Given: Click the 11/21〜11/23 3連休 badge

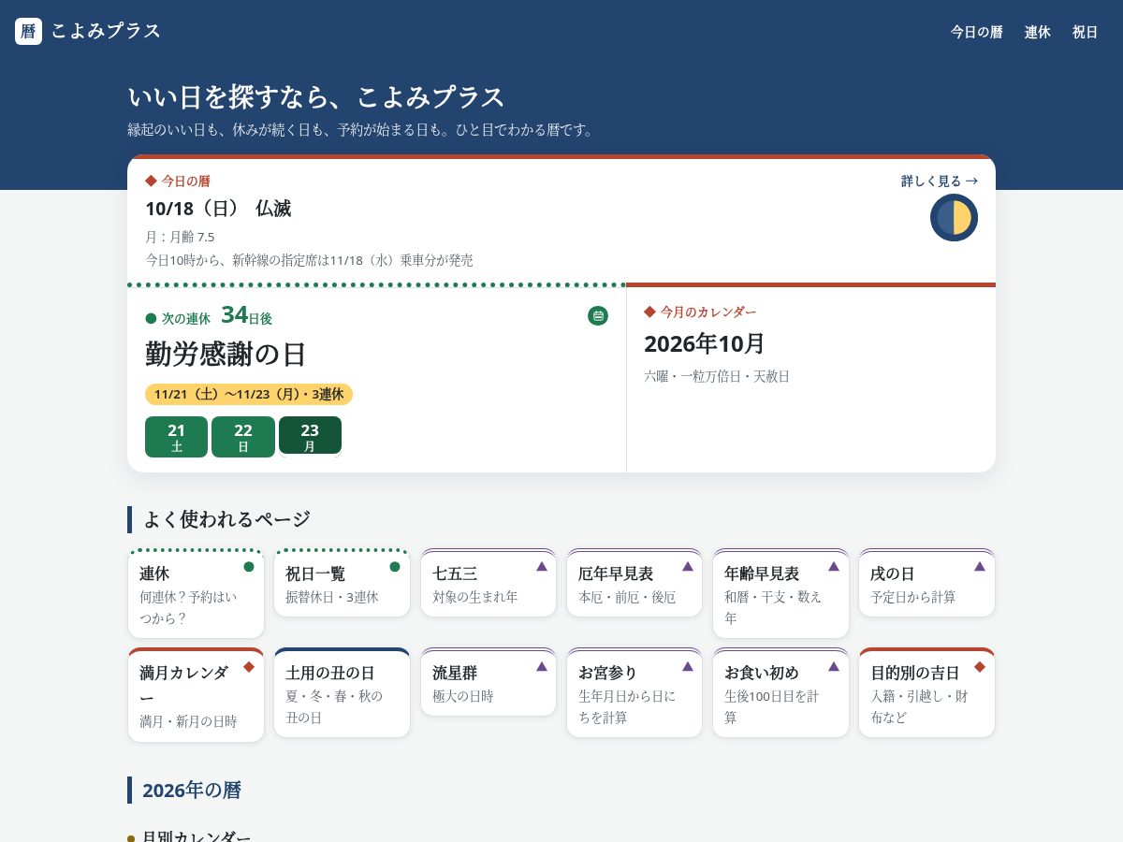Looking at the screenshot, I should pyautogui.click(x=249, y=394).
